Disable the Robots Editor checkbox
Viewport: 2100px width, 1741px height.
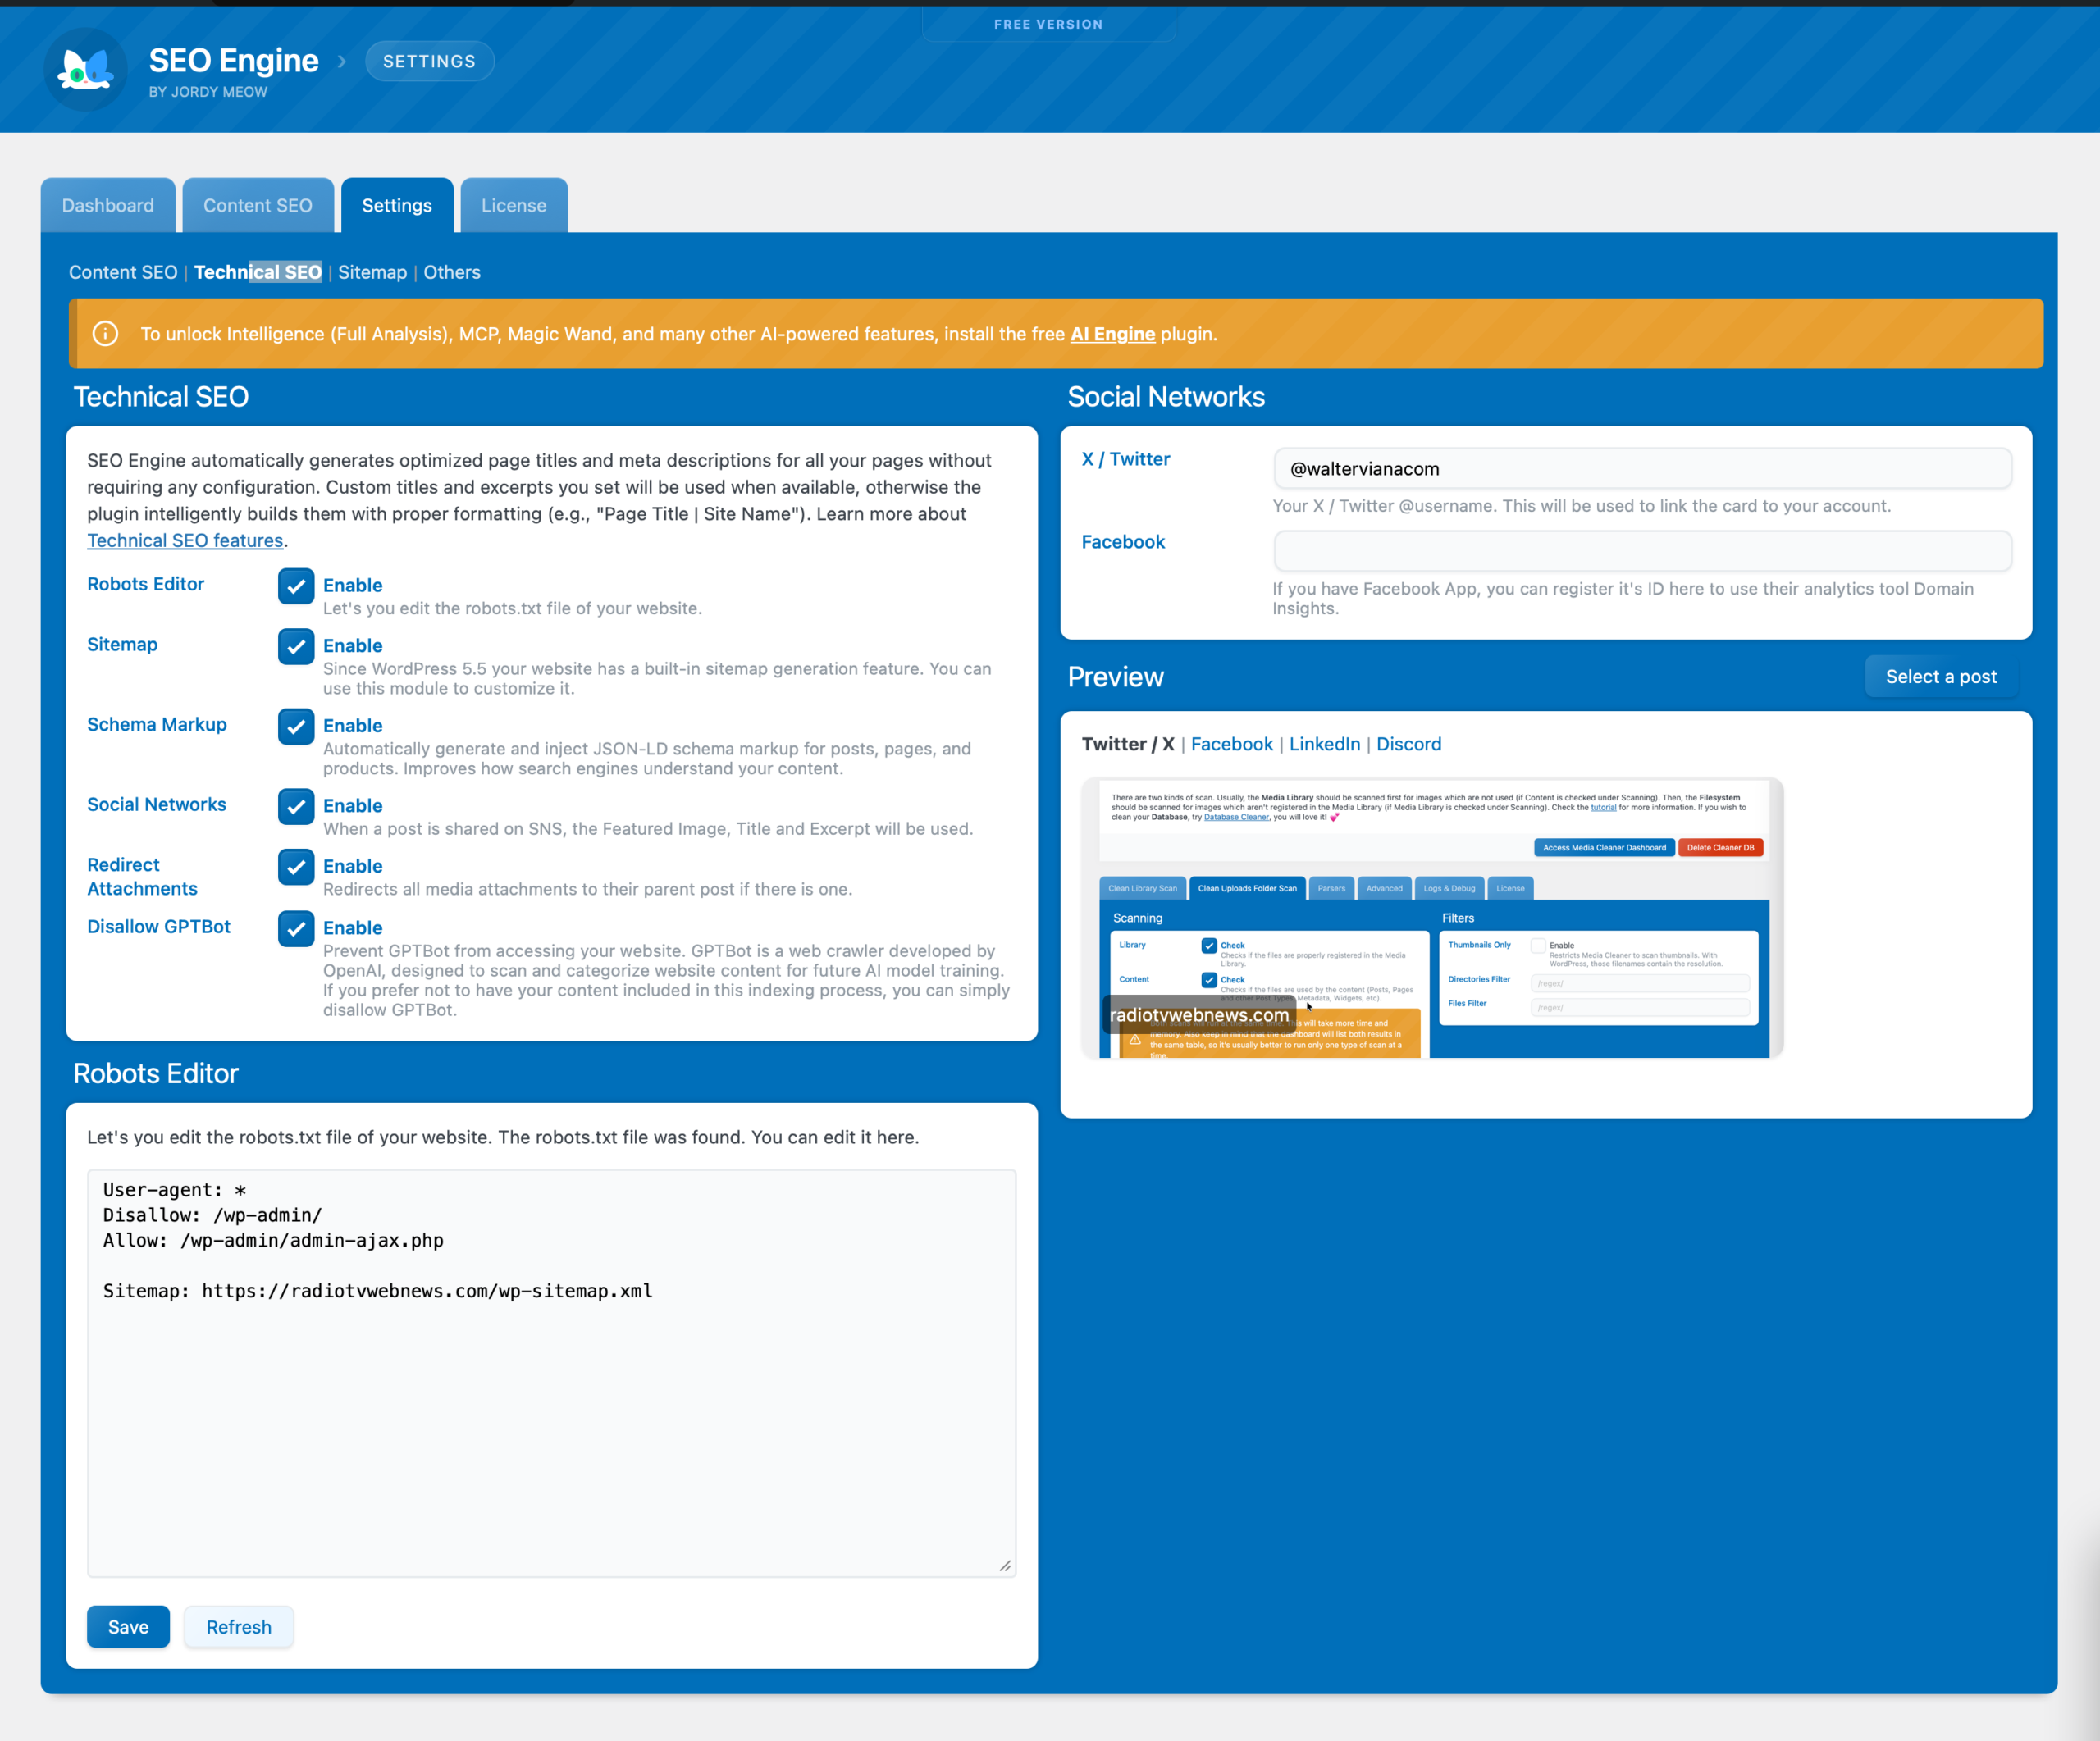pyautogui.click(x=295, y=586)
